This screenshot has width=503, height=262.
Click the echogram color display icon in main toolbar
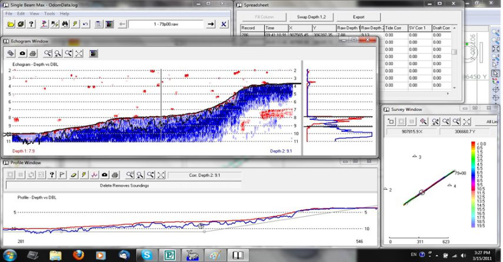click(109, 24)
